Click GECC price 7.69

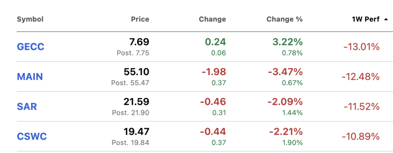click(x=139, y=42)
